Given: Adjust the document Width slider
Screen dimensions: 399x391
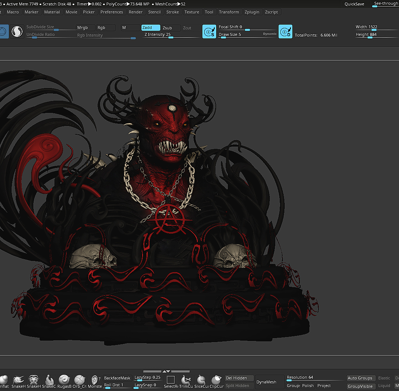Looking at the screenshot, I should (x=377, y=28).
